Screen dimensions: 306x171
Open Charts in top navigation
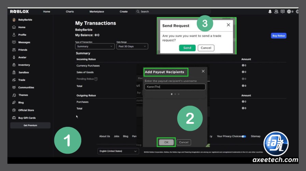(70, 12)
